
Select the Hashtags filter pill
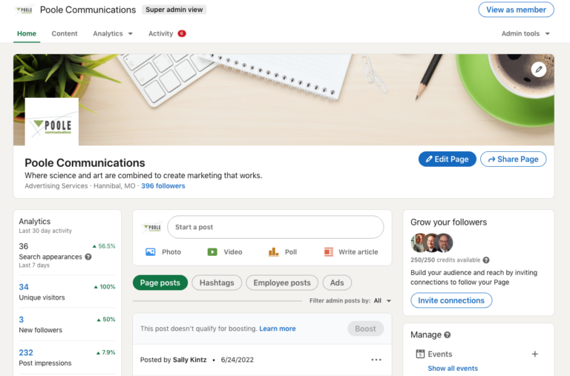[217, 283]
